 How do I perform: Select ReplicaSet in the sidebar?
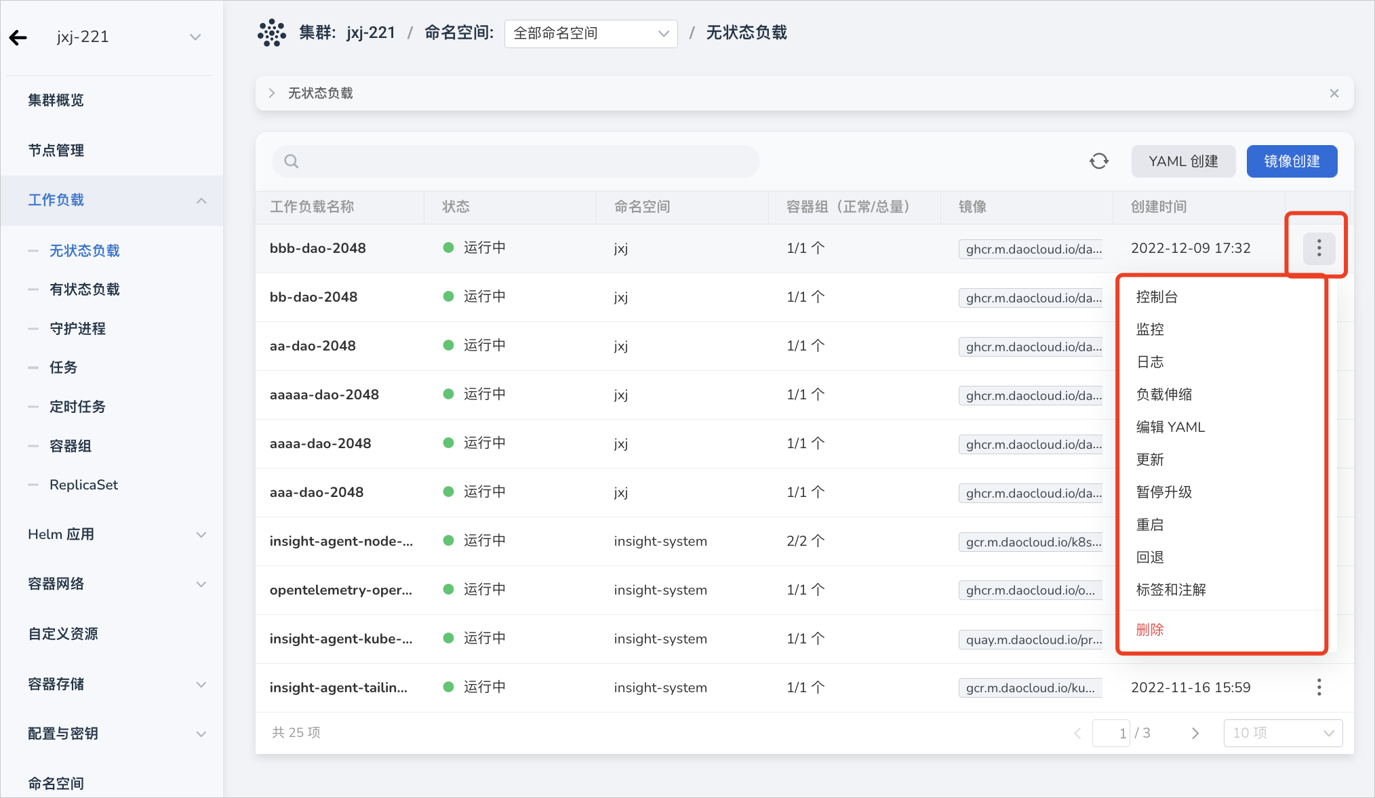point(84,485)
